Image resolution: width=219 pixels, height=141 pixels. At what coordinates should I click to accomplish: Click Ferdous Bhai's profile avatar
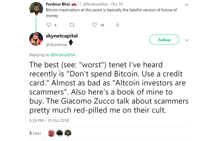pos(37,8)
